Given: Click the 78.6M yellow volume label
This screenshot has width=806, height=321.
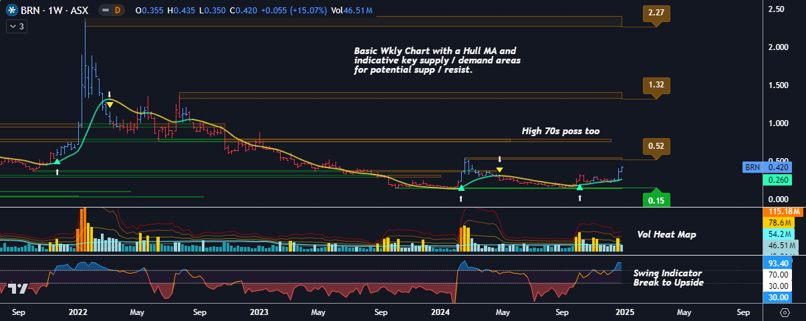Looking at the screenshot, I should click(779, 223).
